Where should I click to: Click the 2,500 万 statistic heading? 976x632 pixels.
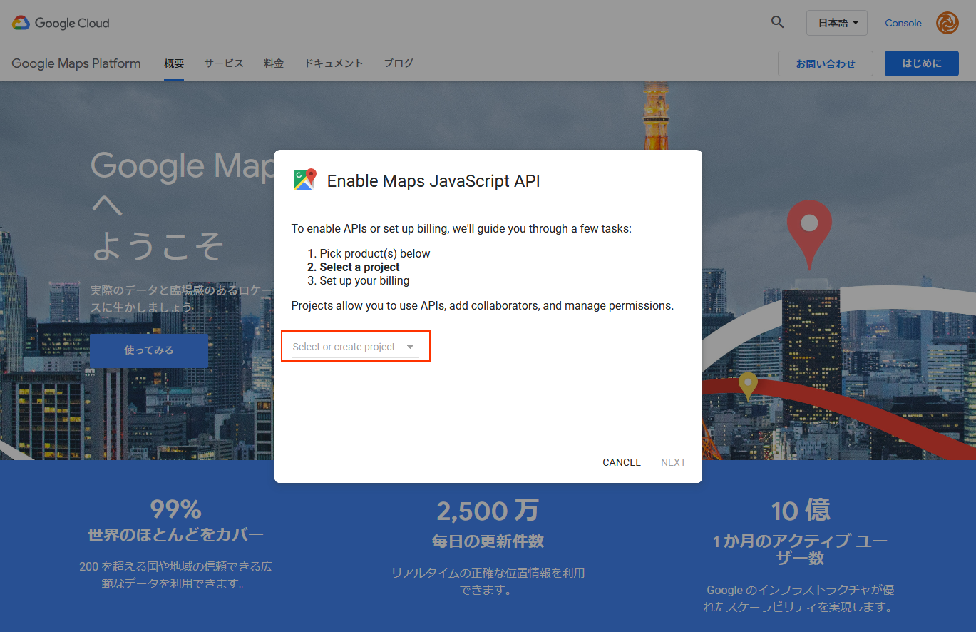tap(488, 510)
